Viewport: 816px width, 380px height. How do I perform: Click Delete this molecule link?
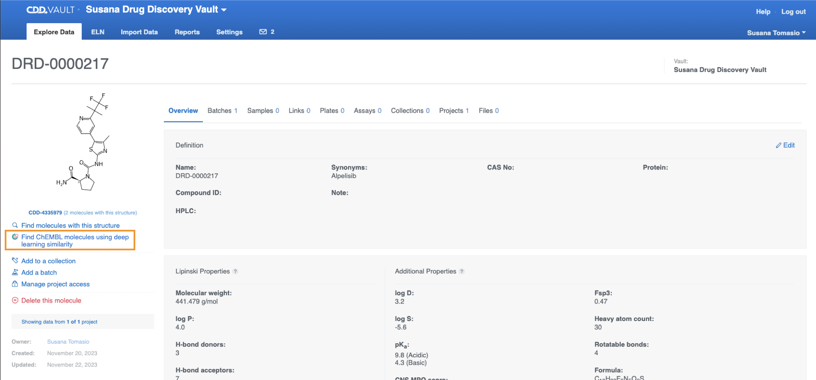click(51, 300)
